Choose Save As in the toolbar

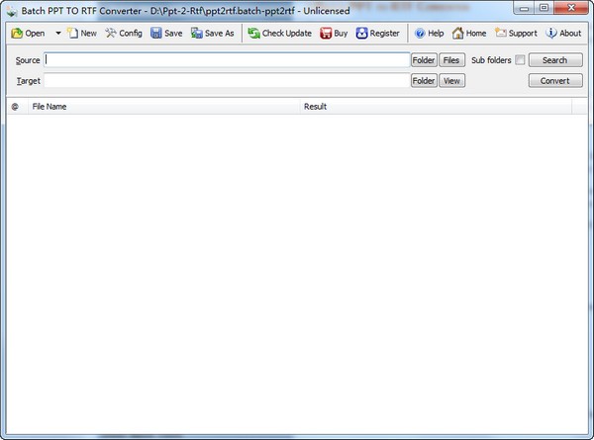point(212,33)
